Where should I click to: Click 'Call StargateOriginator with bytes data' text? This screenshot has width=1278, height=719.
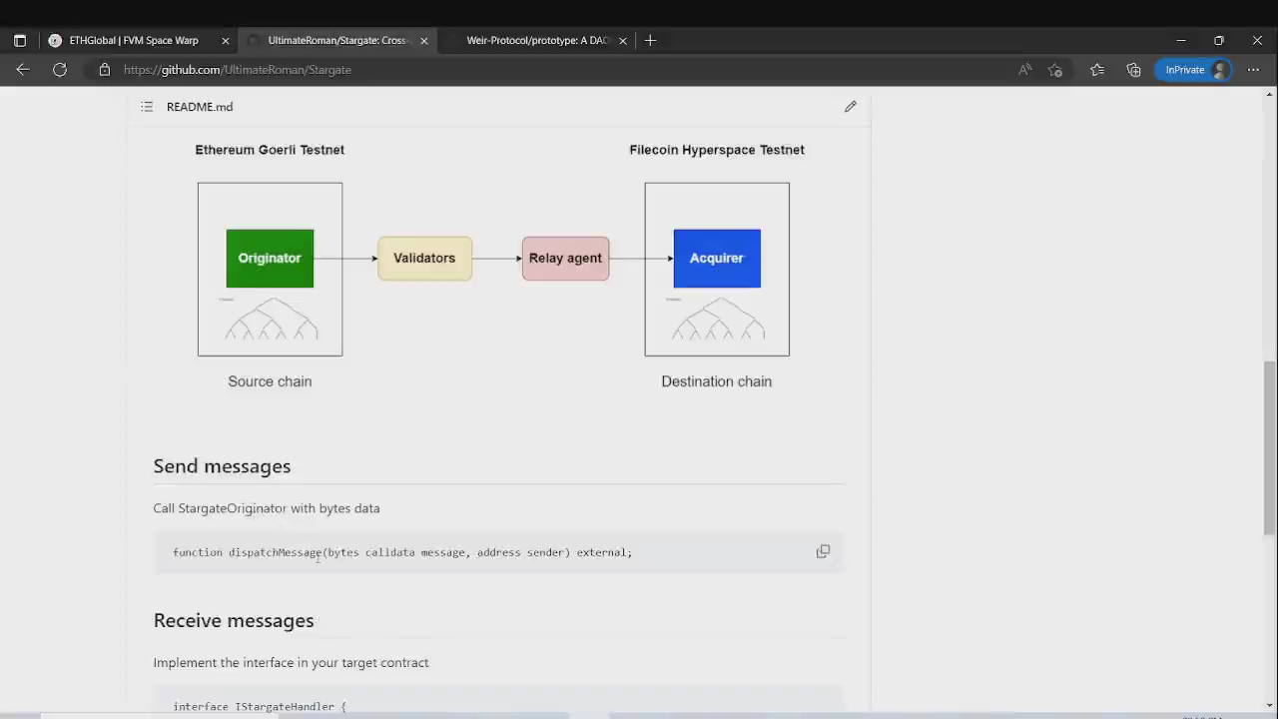267,508
